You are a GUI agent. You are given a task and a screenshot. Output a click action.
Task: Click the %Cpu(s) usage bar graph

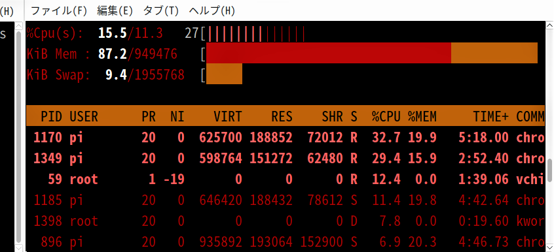coord(256,33)
